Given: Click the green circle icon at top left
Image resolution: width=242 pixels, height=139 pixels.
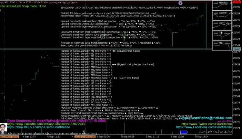Looking at the screenshot, I should click(1, 11).
